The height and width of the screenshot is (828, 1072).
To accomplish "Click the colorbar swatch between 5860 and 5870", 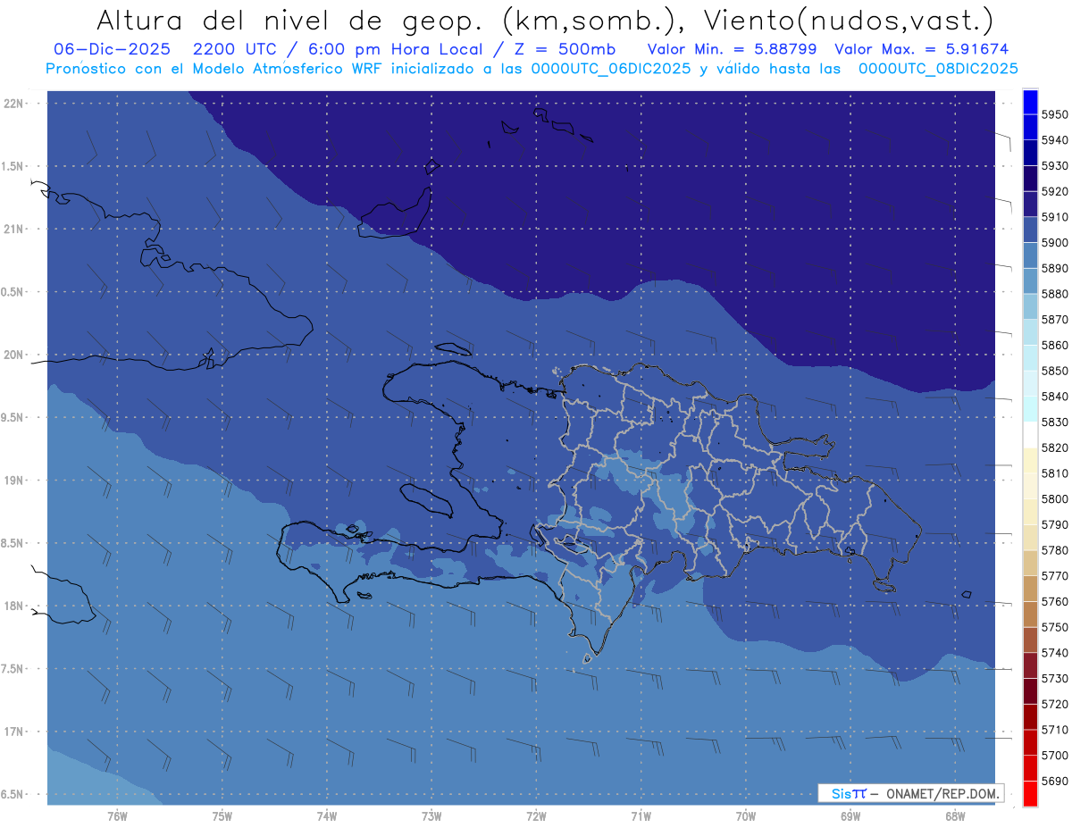I will [1030, 332].
